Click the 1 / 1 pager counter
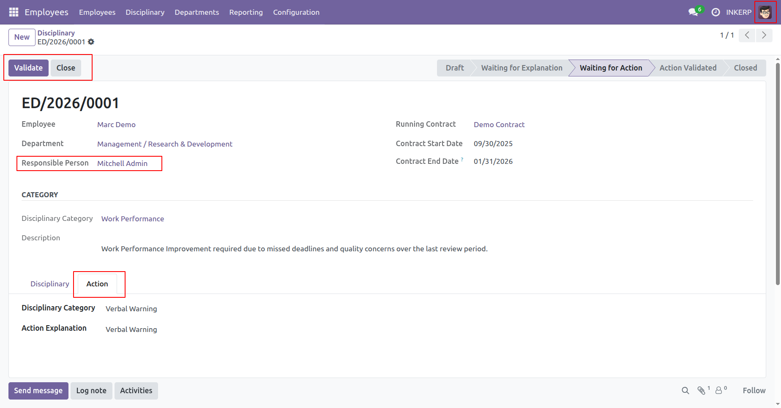Screen dimensions: 781x408 [x=727, y=35]
